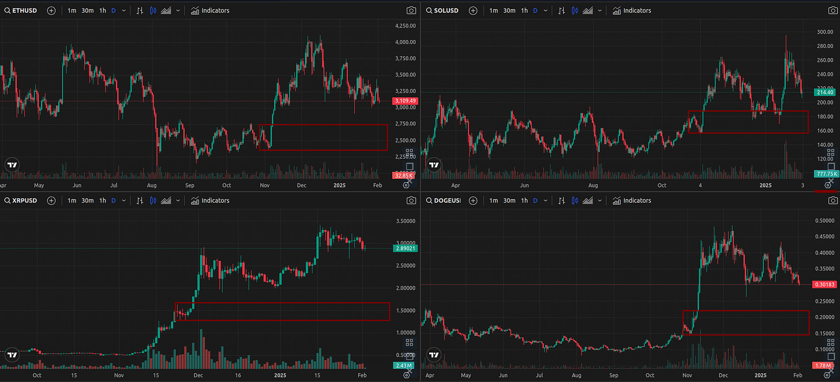The image size is (840, 382).
Task: Open Indicators on the DOGEUSD chart
Action: point(632,200)
